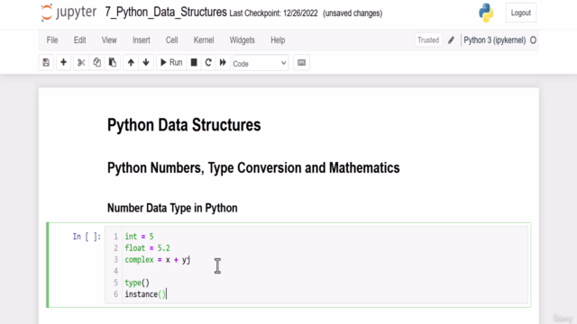
Task: Click the Python Numbers, Type Conversion heading
Action: 253,168
